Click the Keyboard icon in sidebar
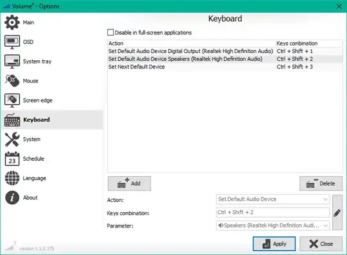347x255 pixels. (x=12, y=120)
